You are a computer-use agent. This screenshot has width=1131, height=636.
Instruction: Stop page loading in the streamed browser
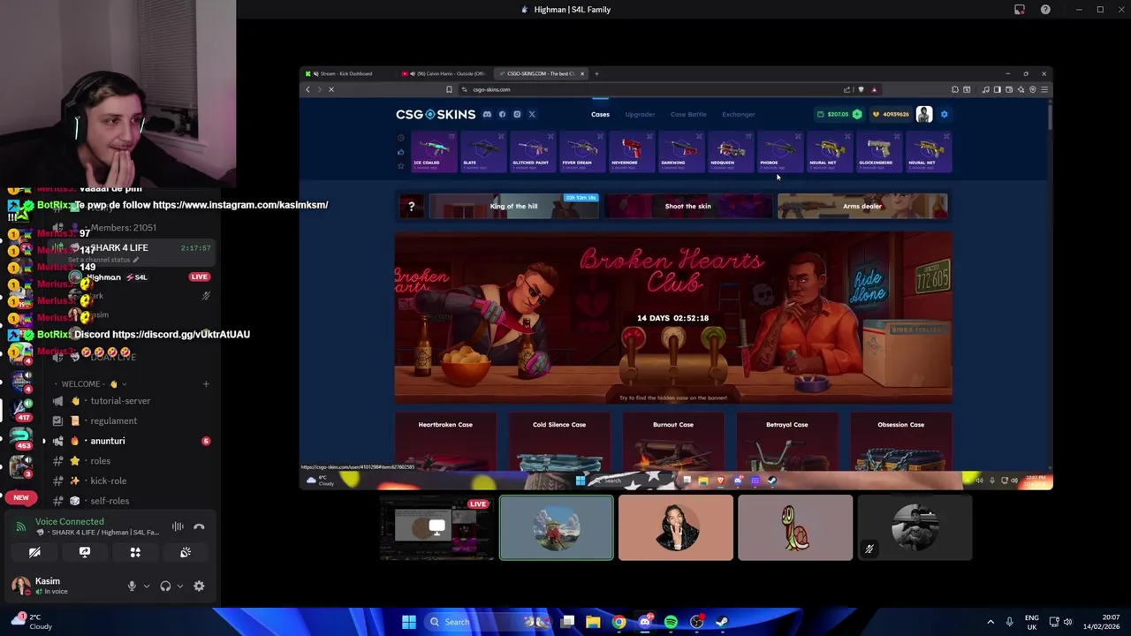coord(331,89)
